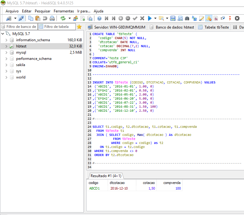Image resolution: width=244 pixels, height=215 pixels.
Task: Click the Copy icon in the toolbar
Action: 31,18
